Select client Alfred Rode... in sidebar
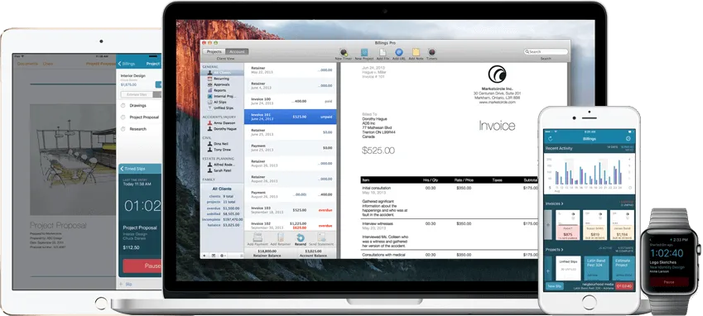 tap(224, 165)
